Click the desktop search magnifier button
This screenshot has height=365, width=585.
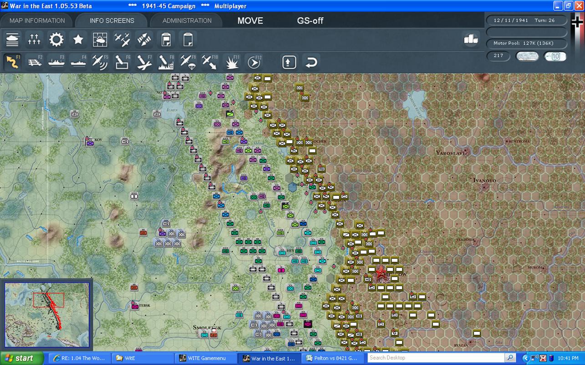click(511, 358)
